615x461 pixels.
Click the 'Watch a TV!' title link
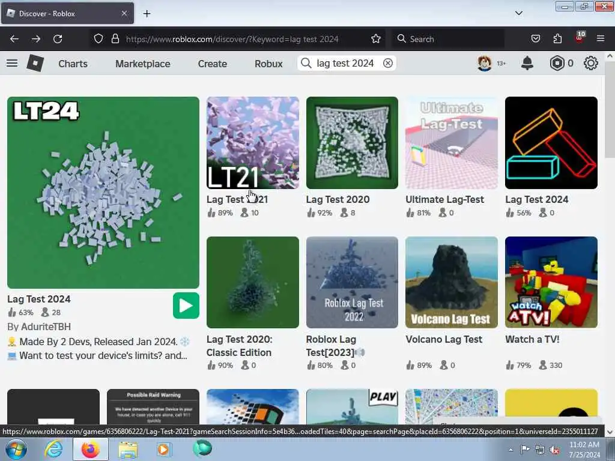[x=532, y=340]
